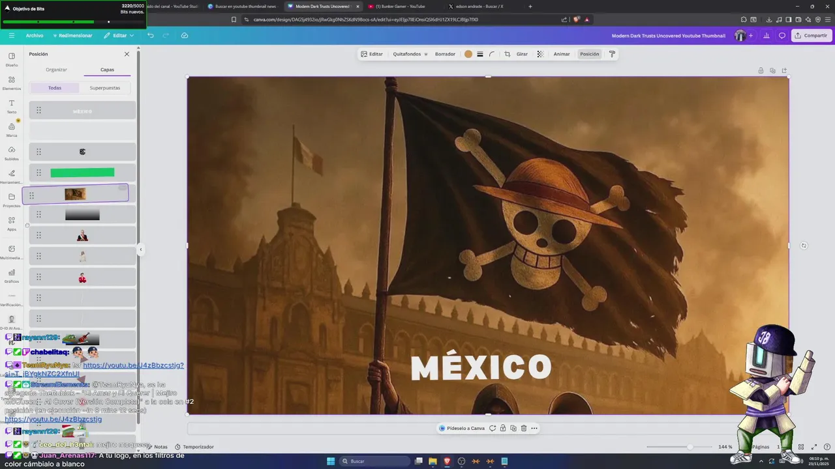835x469 pixels.
Task: Switch to the Capas tab
Action: click(107, 70)
